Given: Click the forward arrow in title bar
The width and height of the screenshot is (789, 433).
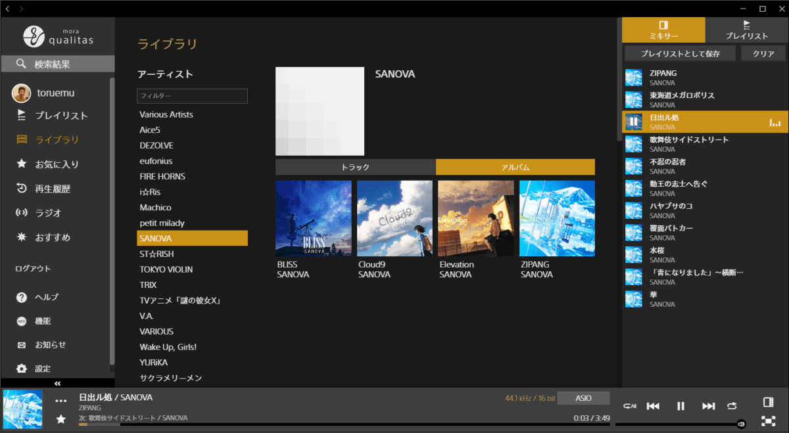Looking at the screenshot, I should click(x=22, y=9).
